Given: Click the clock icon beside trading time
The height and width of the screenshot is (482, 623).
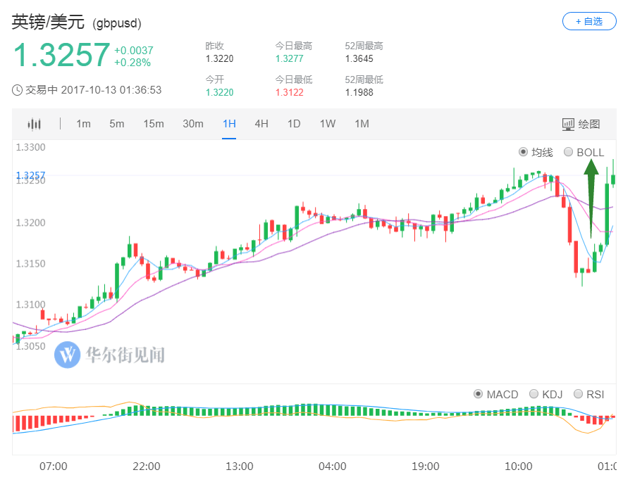Looking at the screenshot, I should [x=17, y=90].
